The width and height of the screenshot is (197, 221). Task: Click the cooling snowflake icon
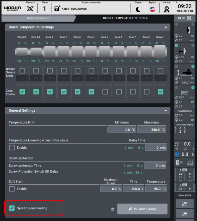tap(177, 154)
